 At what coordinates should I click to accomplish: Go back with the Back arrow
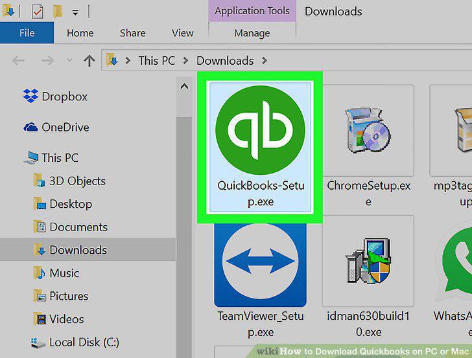(x=18, y=61)
